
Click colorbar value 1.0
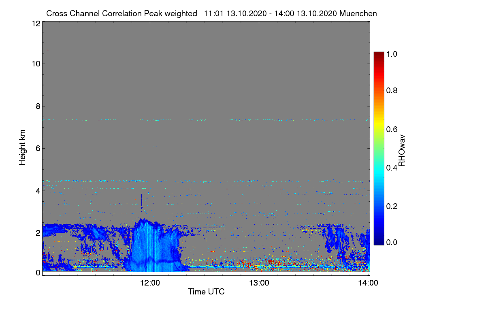(x=392, y=53)
